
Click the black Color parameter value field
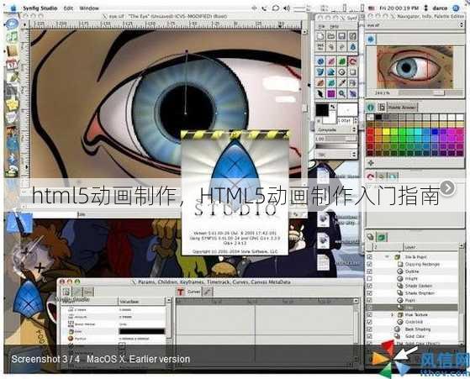pyautogui.click(x=141, y=331)
